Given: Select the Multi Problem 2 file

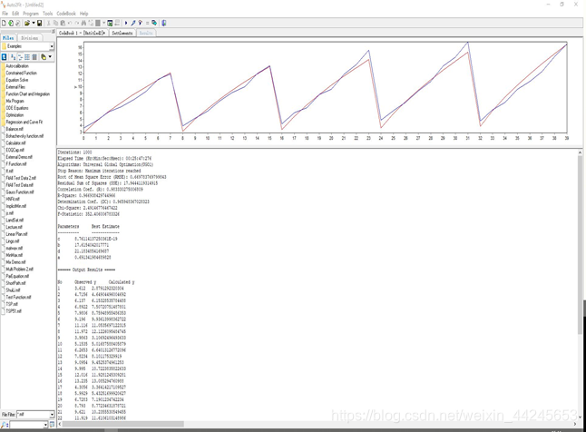Looking at the screenshot, I should pos(19,270).
